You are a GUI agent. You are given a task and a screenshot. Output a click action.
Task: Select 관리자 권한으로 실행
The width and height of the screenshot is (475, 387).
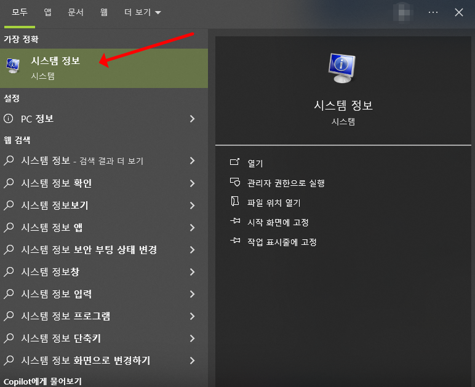click(286, 183)
